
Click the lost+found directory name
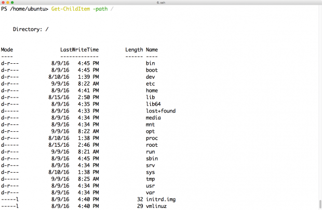(x=161, y=111)
